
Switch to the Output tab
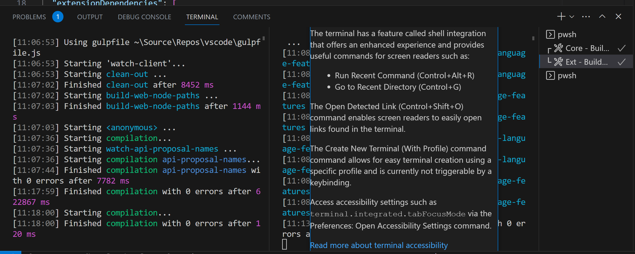click(x=89, y=17)
